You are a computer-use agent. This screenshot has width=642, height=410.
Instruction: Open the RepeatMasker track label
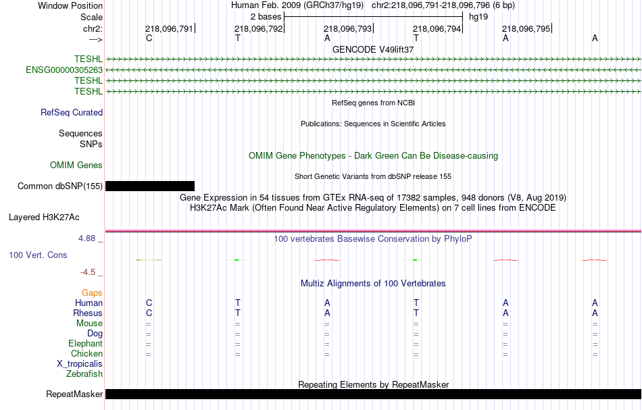pyautogui.click(x=74, y=394)
